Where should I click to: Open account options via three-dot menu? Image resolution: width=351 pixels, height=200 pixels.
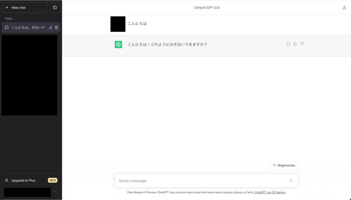55,192
